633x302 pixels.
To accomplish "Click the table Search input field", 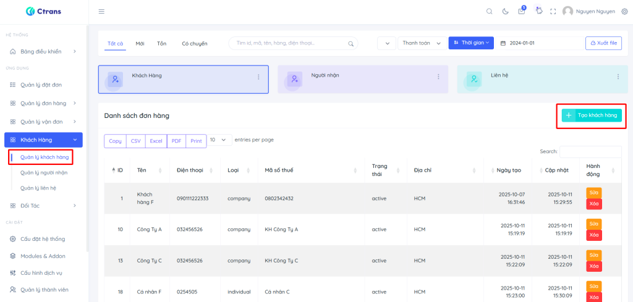I will tap(590, 151).
